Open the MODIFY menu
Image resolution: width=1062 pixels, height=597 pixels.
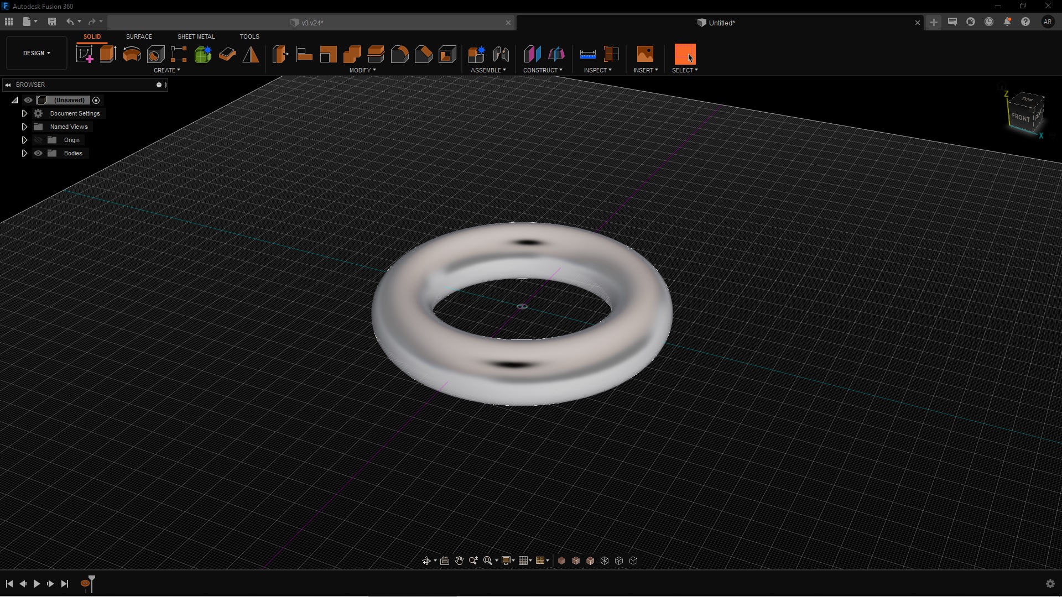(x=362, y=70)
